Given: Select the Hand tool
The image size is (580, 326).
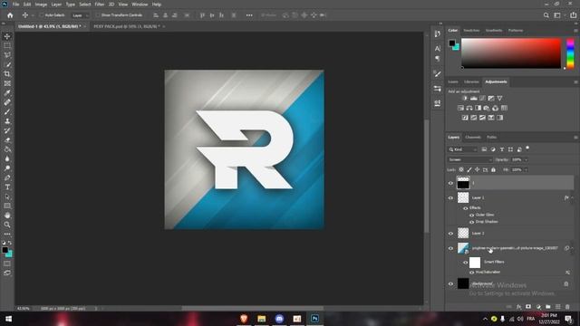Looking at the screenshot, I should (x=7, y=216).
